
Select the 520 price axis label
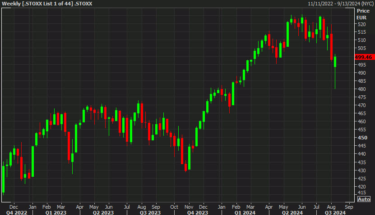click(x=361, y=24)
